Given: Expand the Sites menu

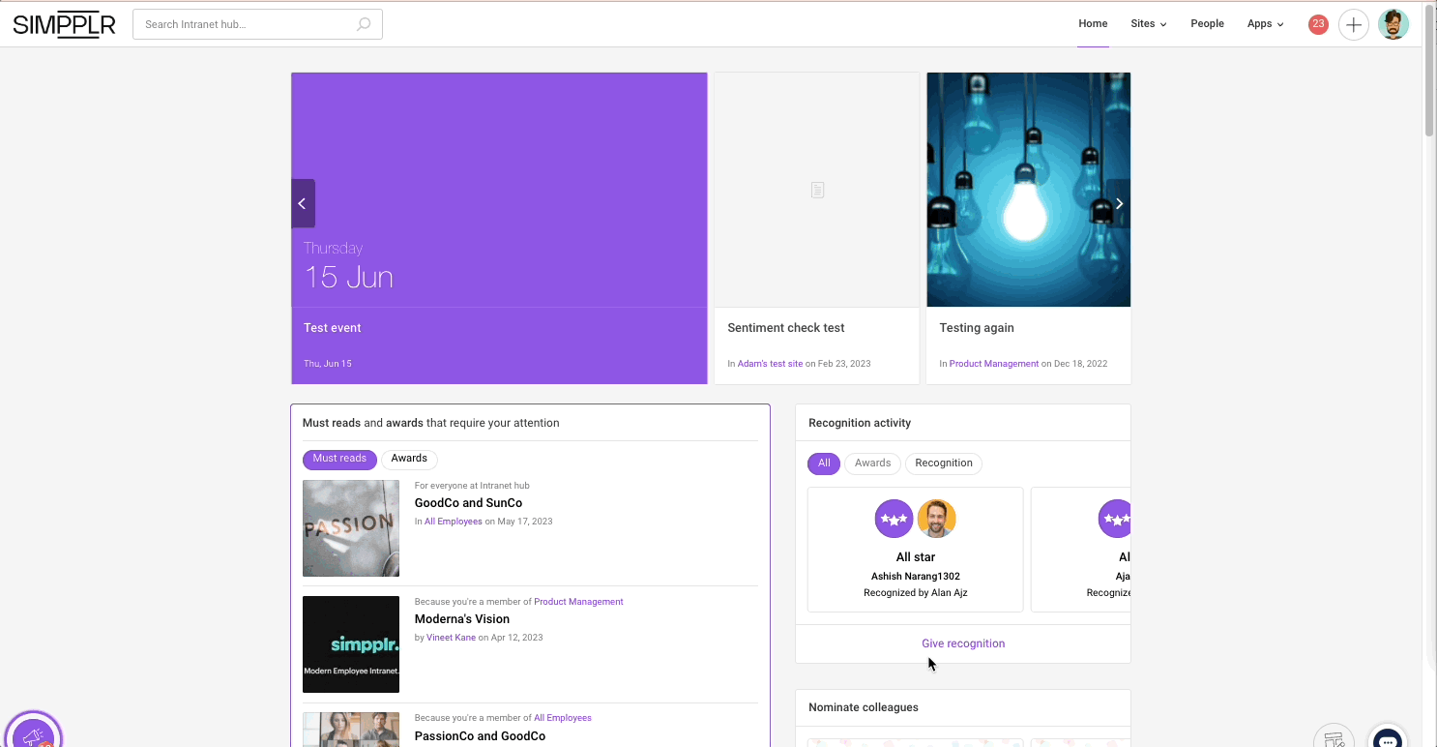Looking at the screenshot, I should click(x=1149, y=24).
